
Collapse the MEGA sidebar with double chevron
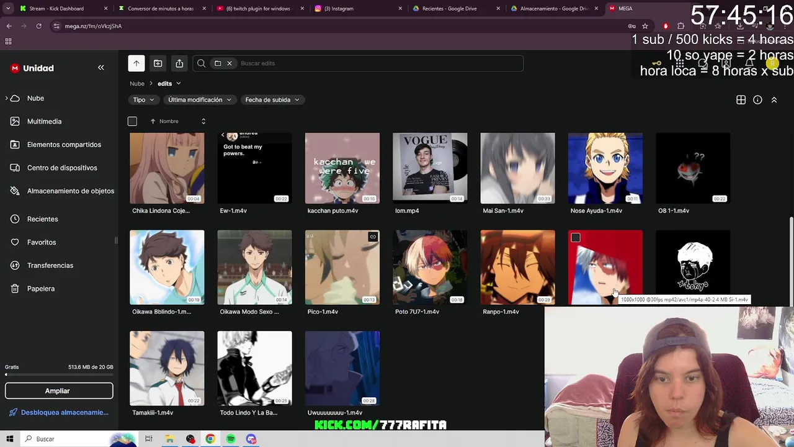pos(101,68)
